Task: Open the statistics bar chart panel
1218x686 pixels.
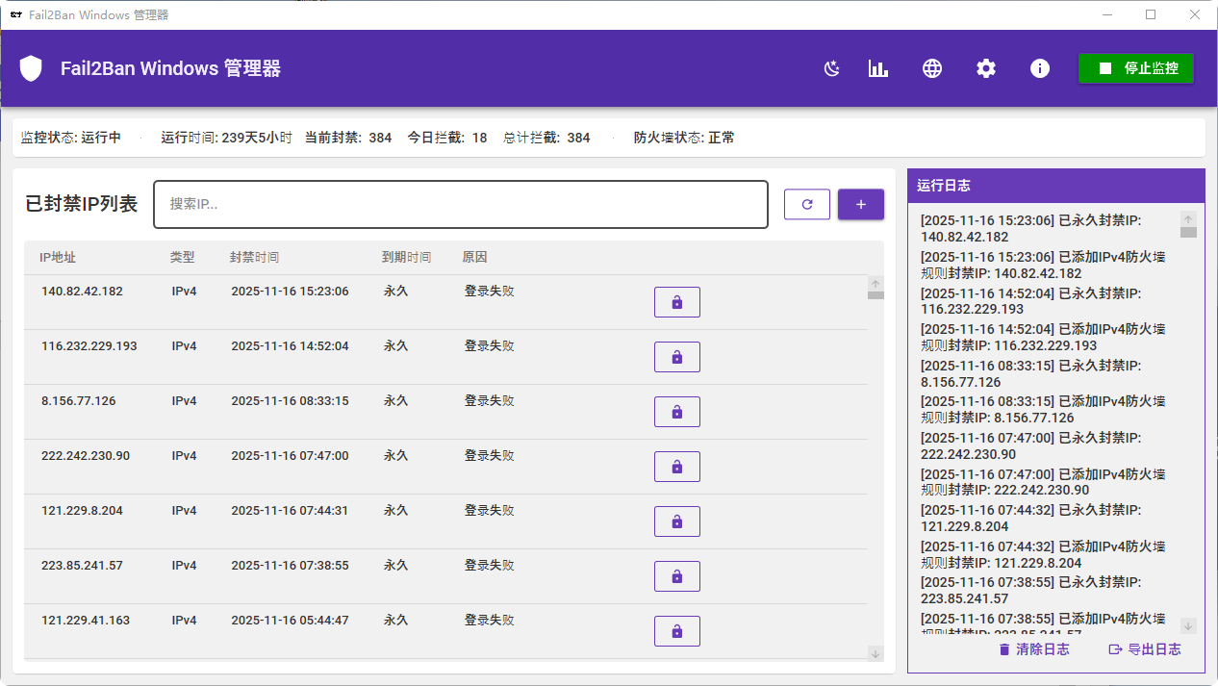Action: [x=877, y=68]
